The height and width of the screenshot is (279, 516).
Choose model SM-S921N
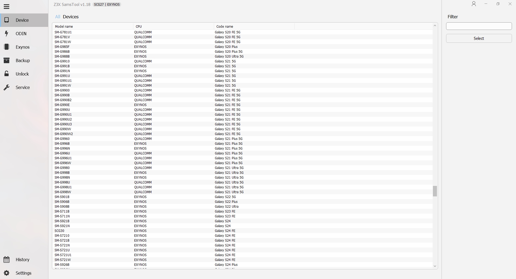pos(243,226)
